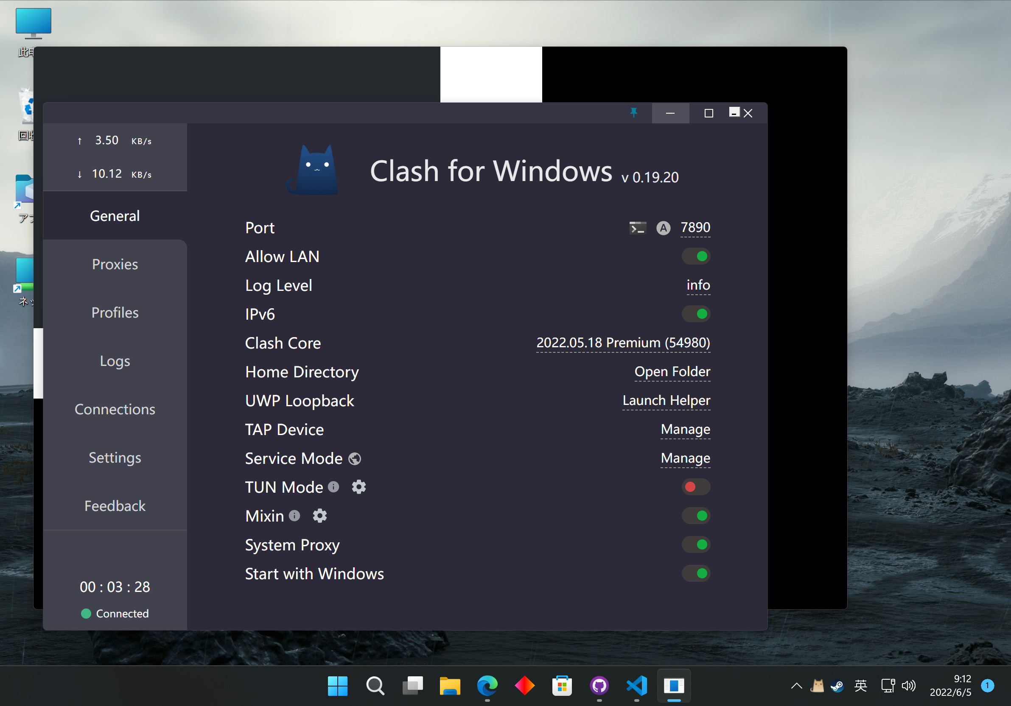Viewport: 1011px width, 706px height.
Task: Click the circled A icon beside Port
Action: point(663,228)
